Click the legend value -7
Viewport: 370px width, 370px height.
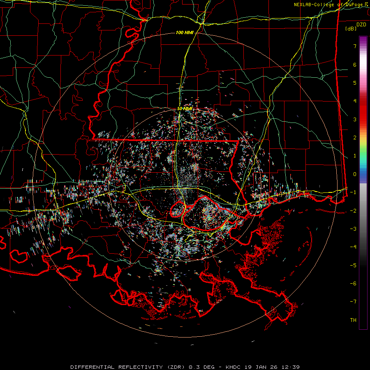pos(353,302)
